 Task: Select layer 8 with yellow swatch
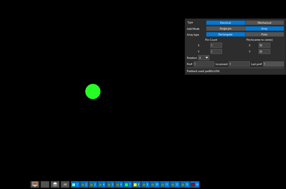coord(136,185)
